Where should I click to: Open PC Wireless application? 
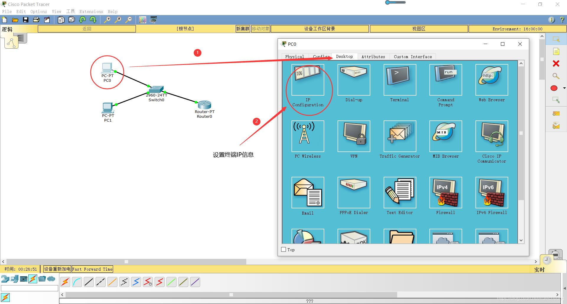[308, 136]
